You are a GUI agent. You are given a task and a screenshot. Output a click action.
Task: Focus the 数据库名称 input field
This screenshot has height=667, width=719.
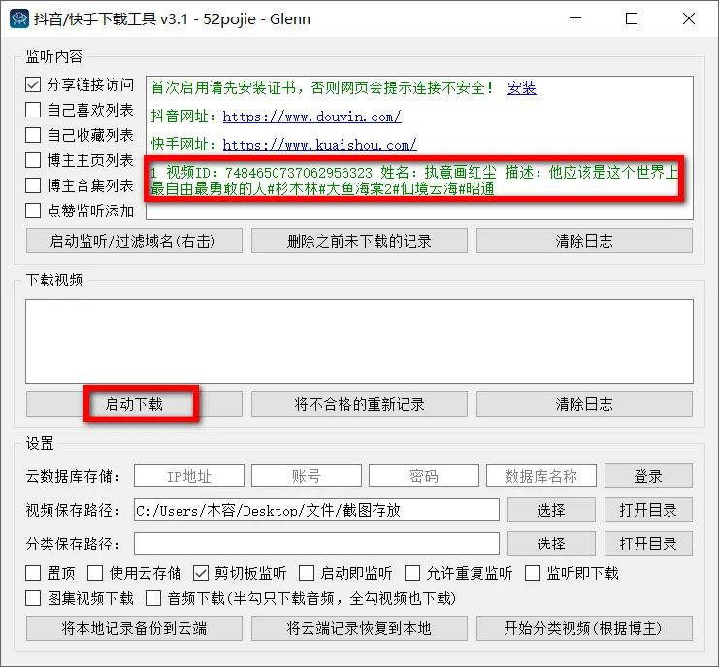coord(541,476)
